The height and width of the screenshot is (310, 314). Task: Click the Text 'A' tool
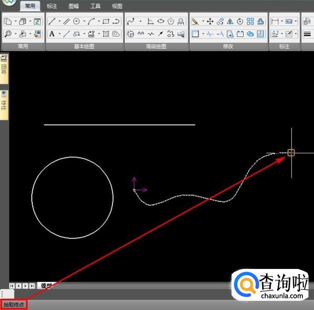coord(52,34)
